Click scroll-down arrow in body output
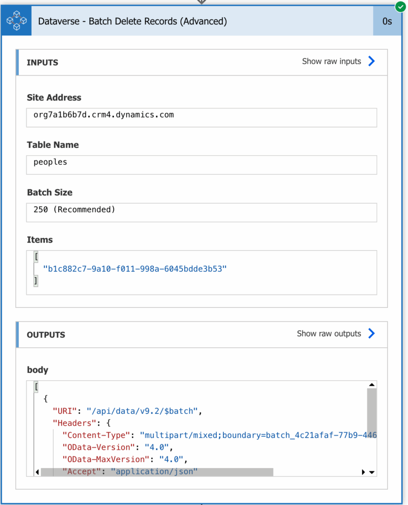Image resolution: width=408 pixels, height=505 pixels. pyautogui.click(x=372, y=472)
